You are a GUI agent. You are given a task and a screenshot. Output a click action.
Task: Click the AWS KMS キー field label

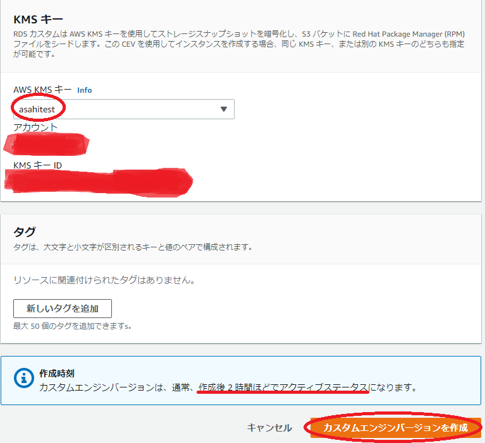coord(42,90)
